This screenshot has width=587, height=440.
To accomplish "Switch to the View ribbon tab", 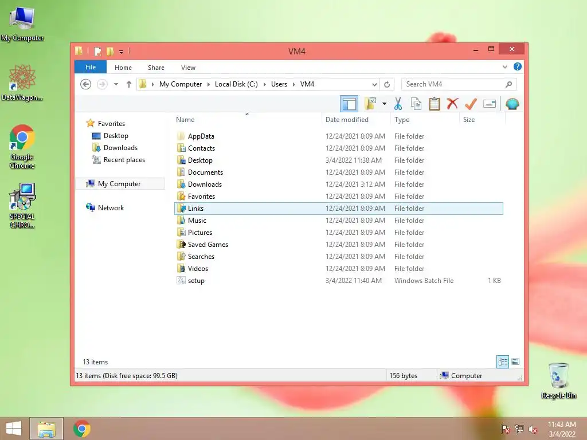I will (188, 68).
